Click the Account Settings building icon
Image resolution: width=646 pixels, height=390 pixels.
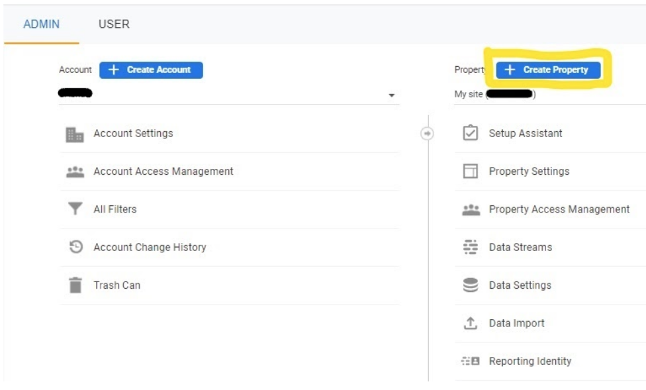(x=75, y=134)
